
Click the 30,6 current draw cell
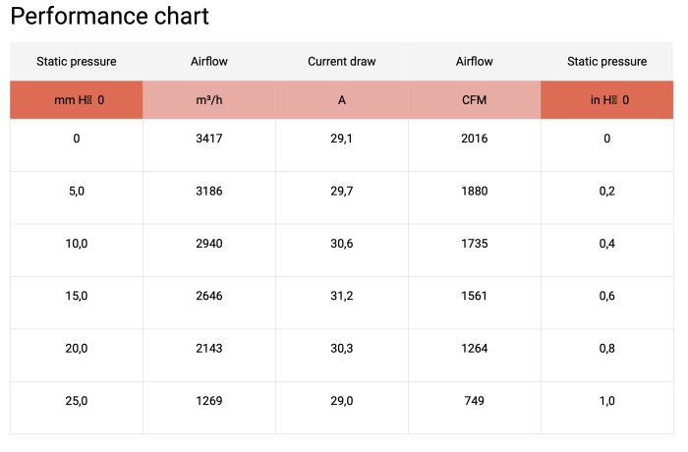point(342,244)
